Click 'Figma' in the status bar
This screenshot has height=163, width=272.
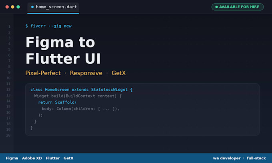tap(12, 158)
